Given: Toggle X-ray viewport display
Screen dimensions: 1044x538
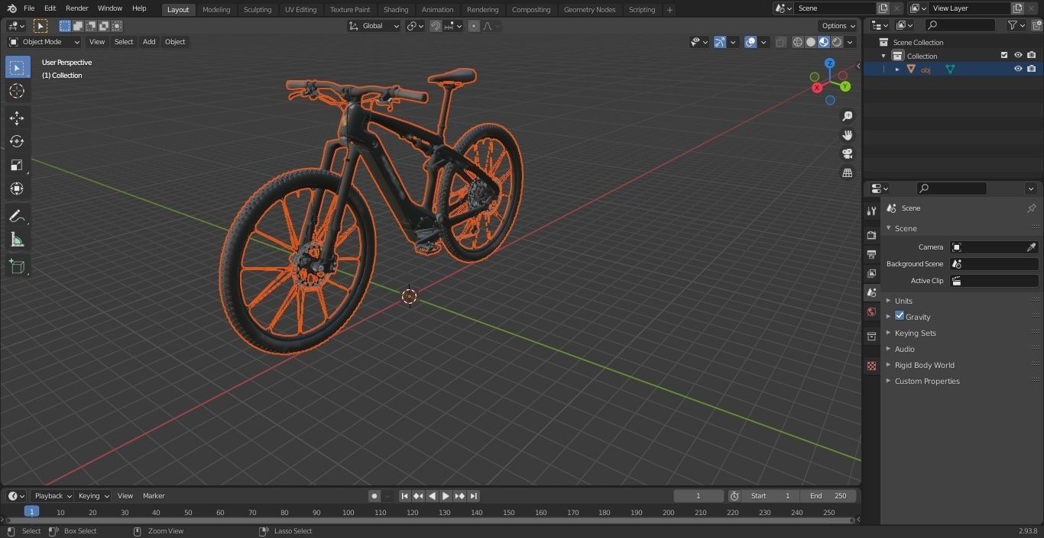Looking at the screenshot, I should click(780, 42).
